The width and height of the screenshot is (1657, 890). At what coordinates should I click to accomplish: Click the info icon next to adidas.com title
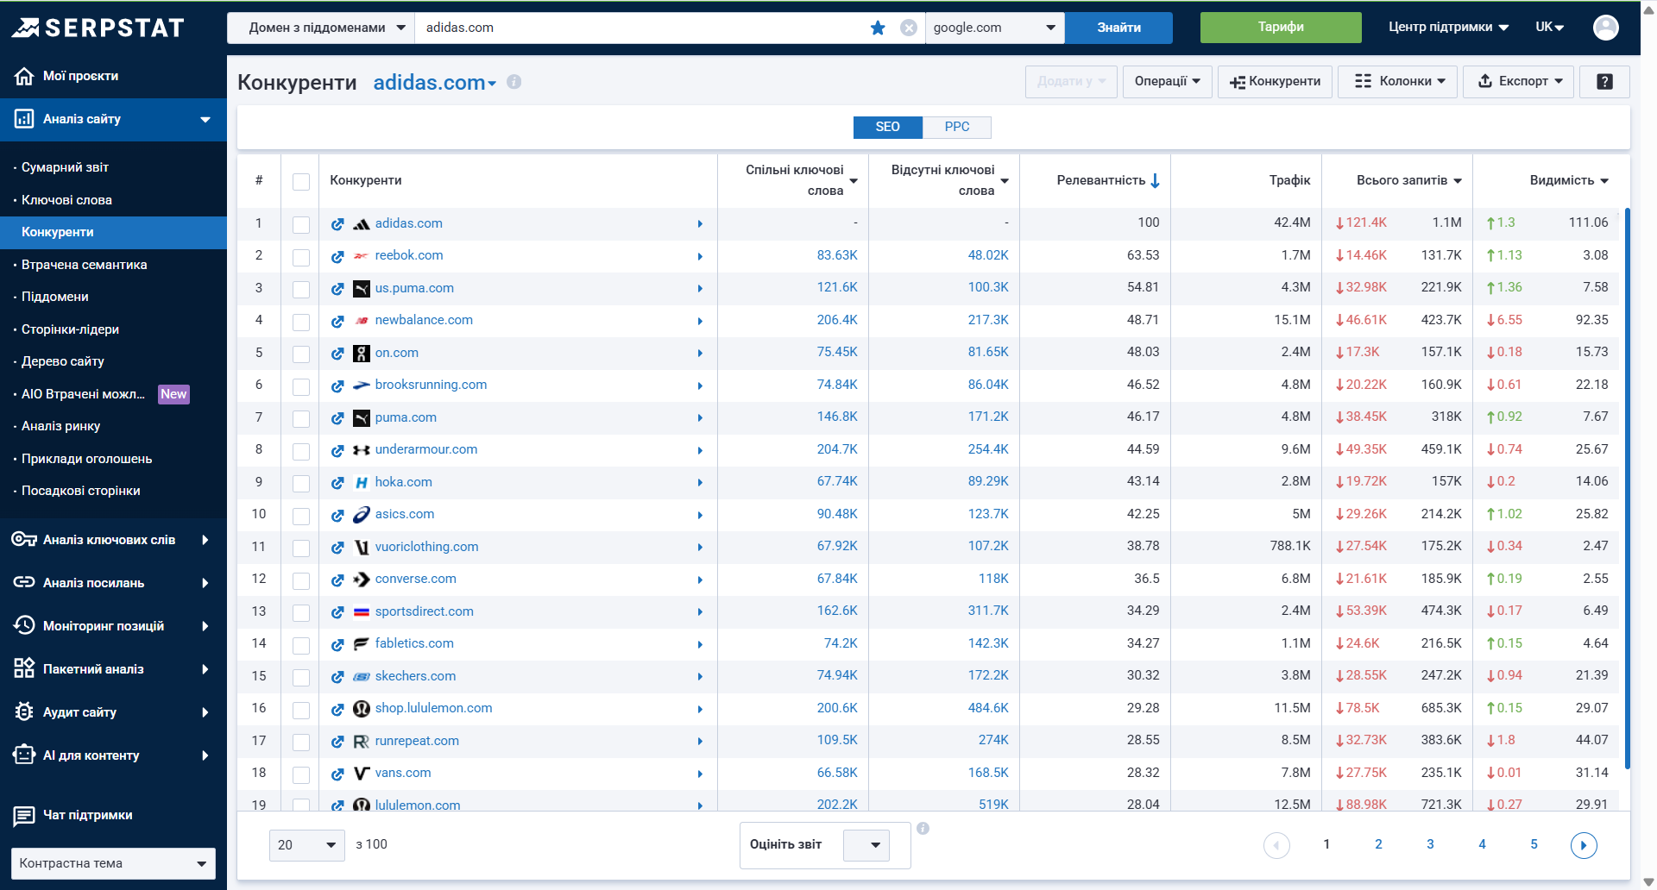[x=514, y=82]
